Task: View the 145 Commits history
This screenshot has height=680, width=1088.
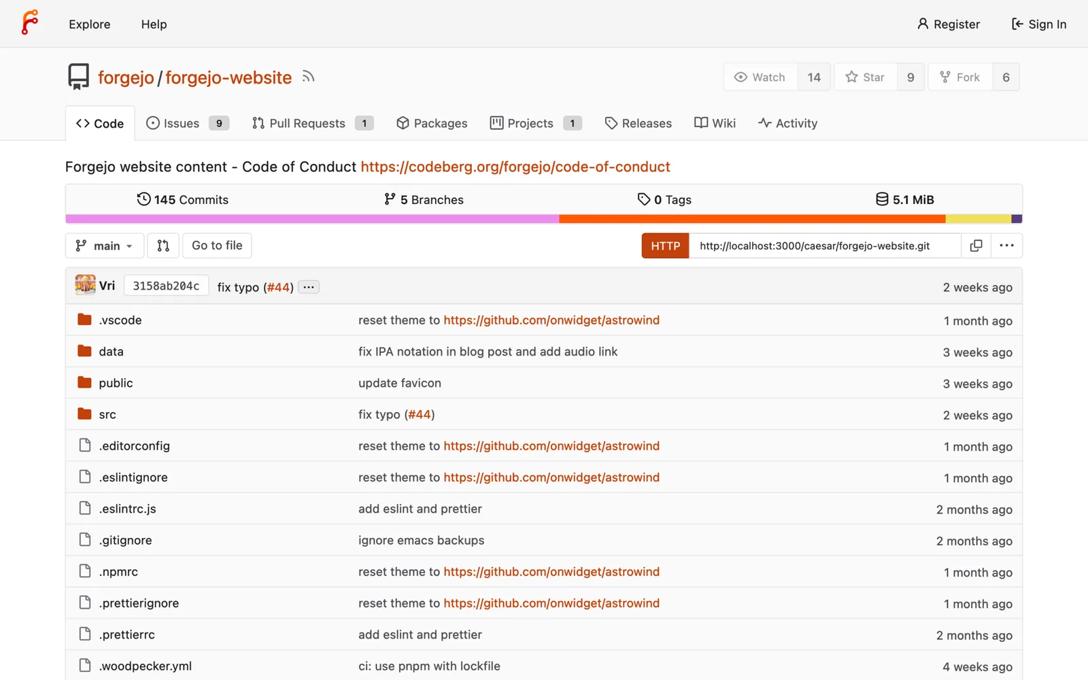Action: [182, 199]
